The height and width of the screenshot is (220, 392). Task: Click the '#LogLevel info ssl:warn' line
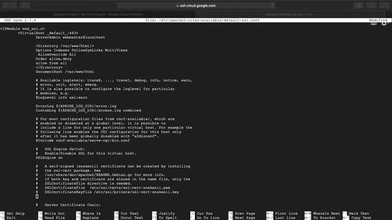click(61, 97)
